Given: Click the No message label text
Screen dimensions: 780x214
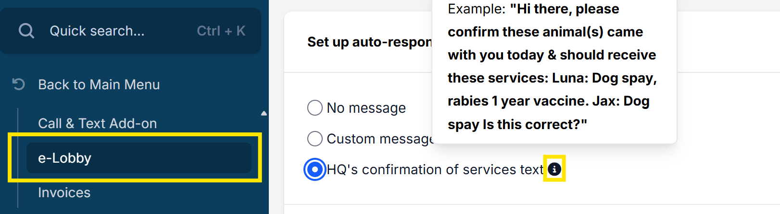Looking at the screenshot, I should click(x=366, y=108).
